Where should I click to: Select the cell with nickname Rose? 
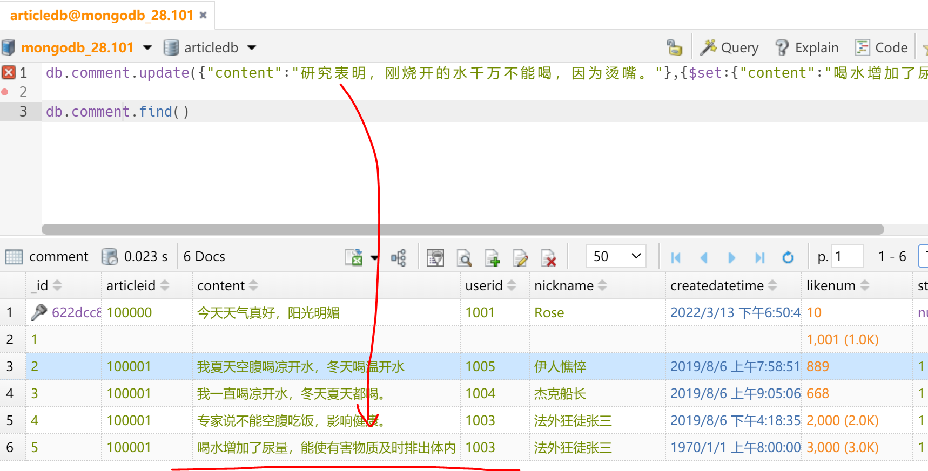coord(597,313)
